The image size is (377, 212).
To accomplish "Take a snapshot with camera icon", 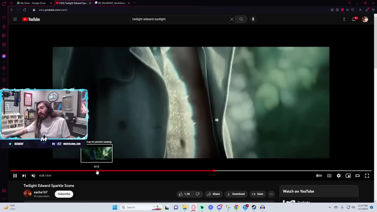I will click(337, 10).
